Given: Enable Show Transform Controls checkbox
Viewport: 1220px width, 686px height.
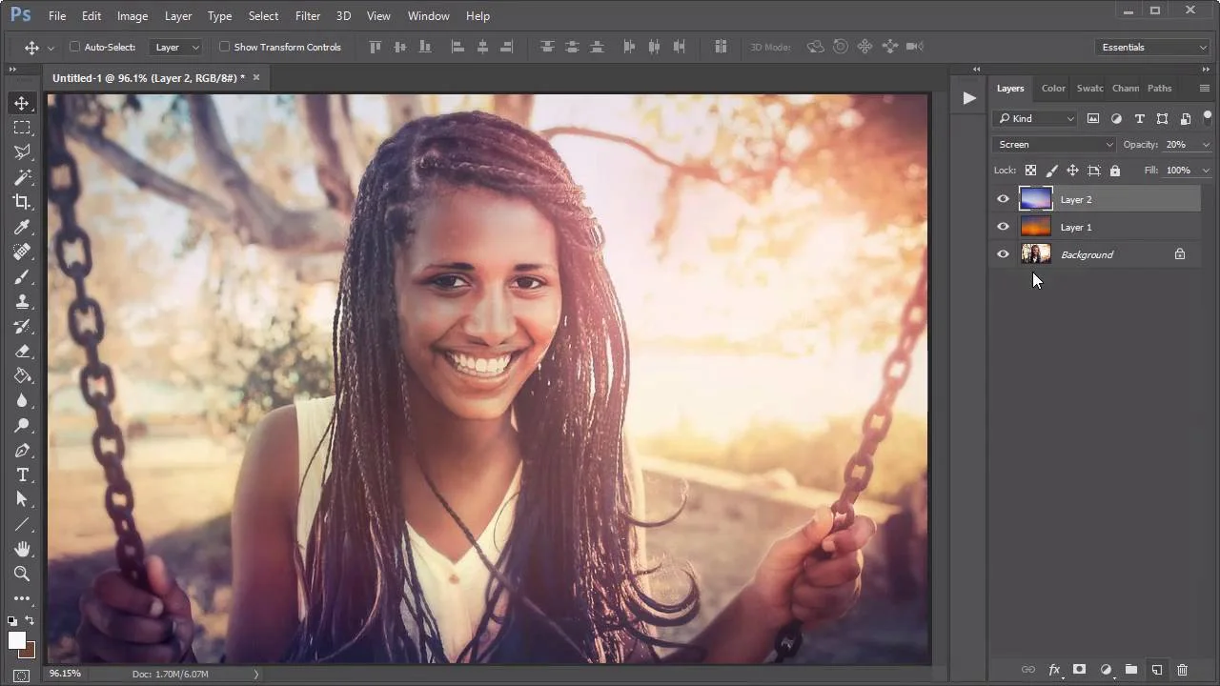Looking at the screenshot, I should point(225,47).
